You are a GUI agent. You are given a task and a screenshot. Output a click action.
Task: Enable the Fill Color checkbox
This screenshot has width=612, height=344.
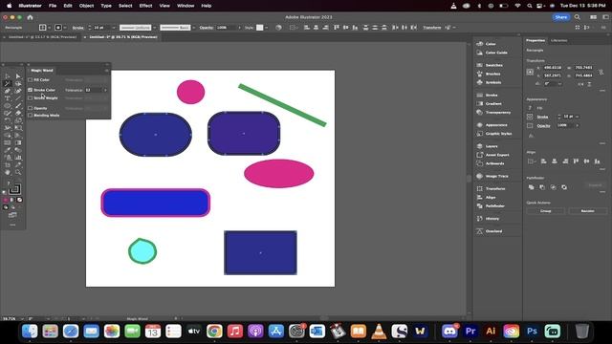click(30, 80)
